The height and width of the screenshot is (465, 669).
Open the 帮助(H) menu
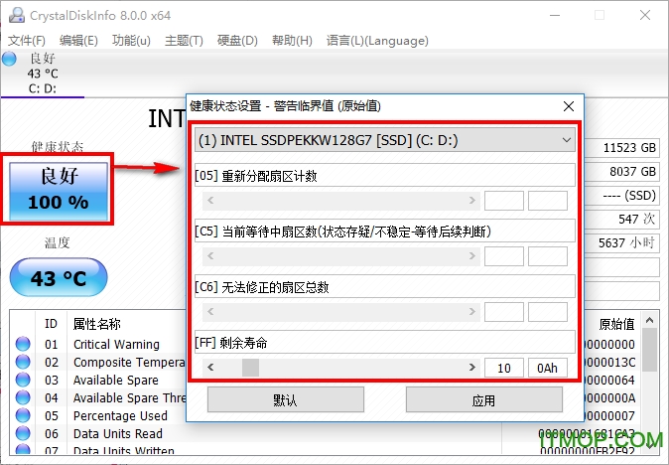coord(292,41)
